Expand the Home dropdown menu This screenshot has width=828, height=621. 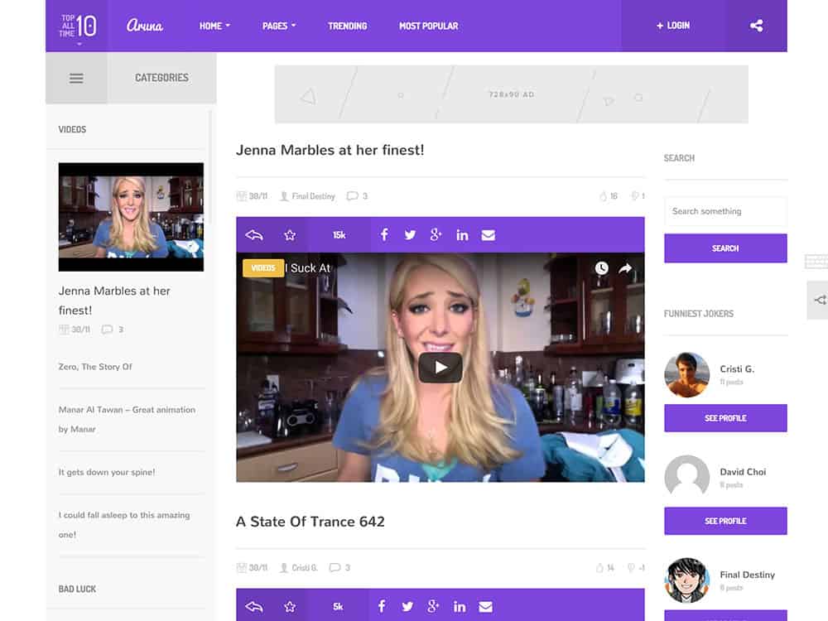click(214, 26)
